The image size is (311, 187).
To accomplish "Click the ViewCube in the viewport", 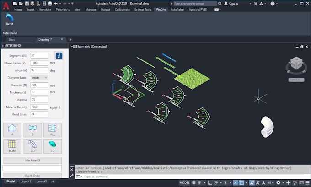I will [296, 64].
